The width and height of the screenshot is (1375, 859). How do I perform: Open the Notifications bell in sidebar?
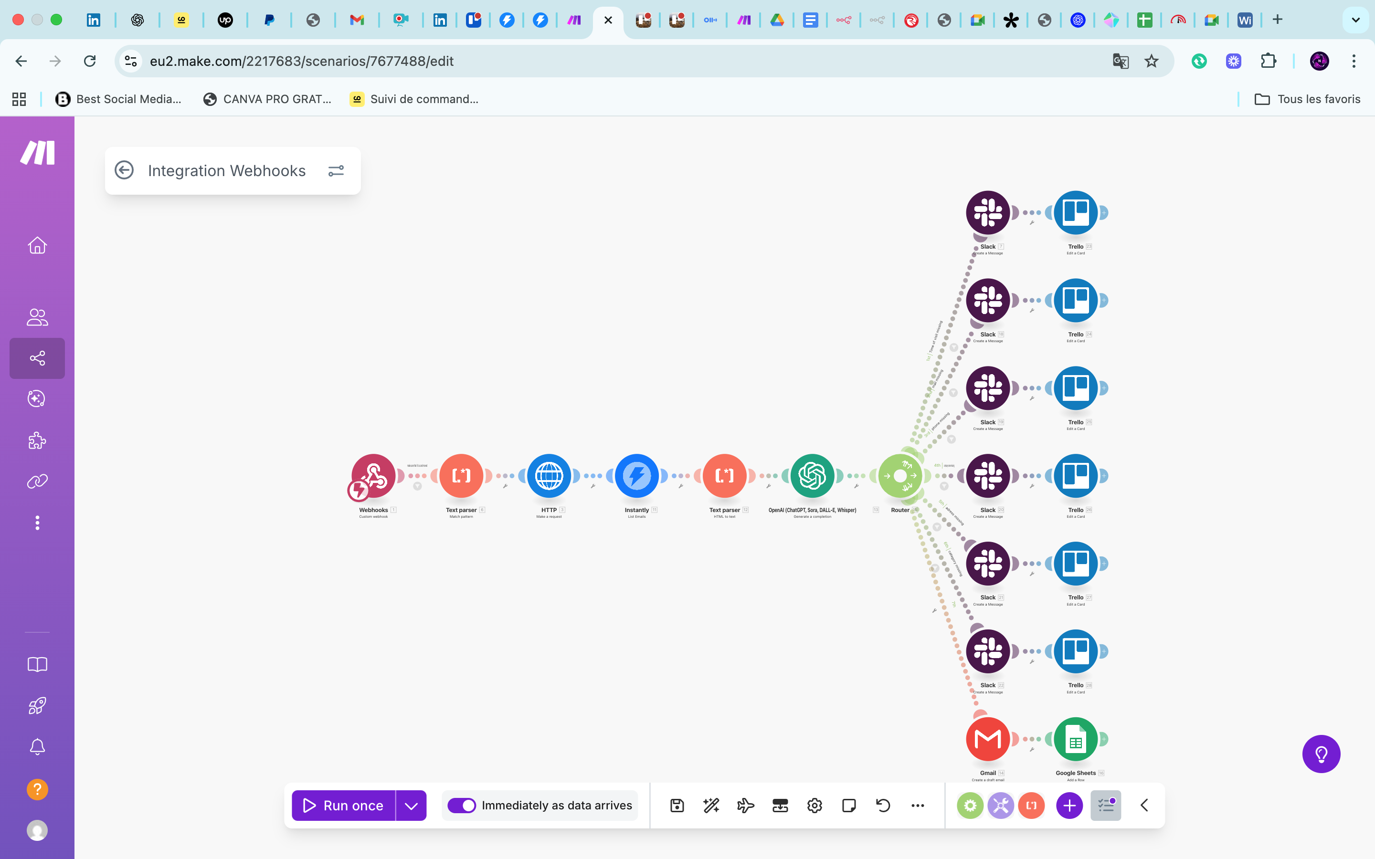pos(38,746)
